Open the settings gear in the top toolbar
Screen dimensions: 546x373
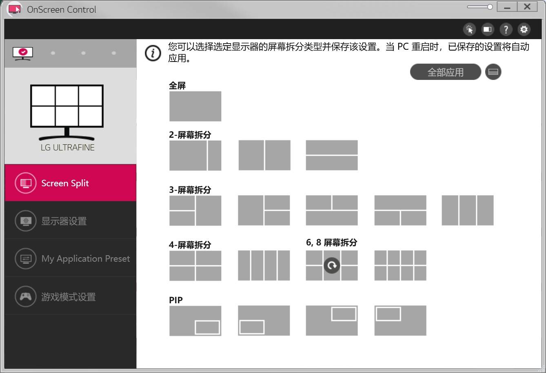pos(524,29)
